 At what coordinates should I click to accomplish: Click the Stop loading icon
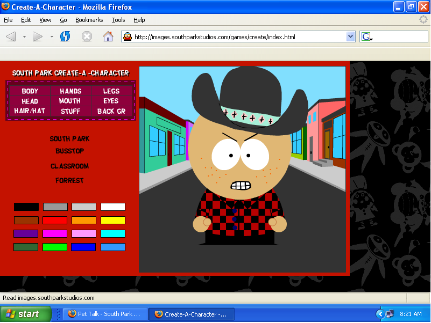point(87,36)
